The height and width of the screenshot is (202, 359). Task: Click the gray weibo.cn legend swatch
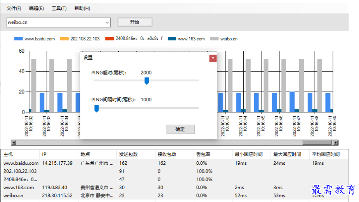coord(214,39)
